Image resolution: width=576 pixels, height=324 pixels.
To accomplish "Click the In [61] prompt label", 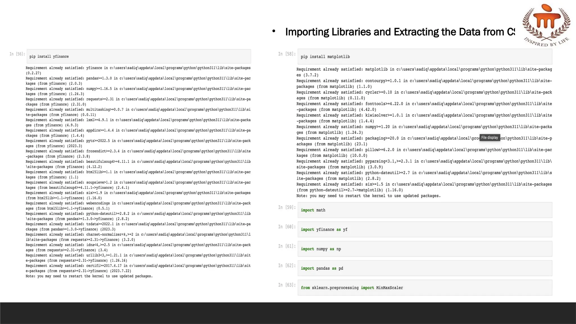I will coord(287,246).
